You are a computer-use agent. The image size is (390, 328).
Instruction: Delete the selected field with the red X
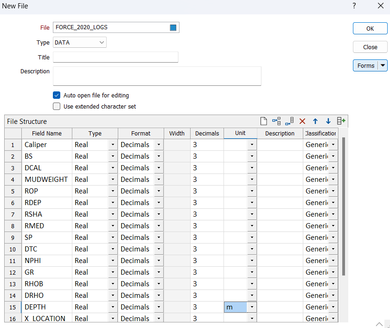click(x=302, y=121)
